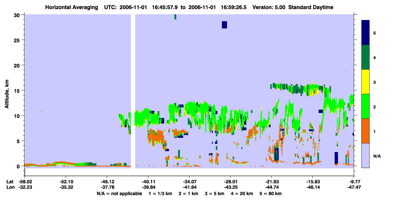This screenshot has height=202, width=393.
Task: Click longitude value -39.84
Action: (148, 187)
